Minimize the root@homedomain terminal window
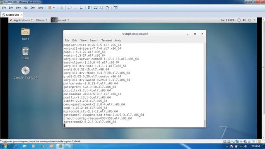This screenshot has width=265, height=149. (x=188, y=34)
